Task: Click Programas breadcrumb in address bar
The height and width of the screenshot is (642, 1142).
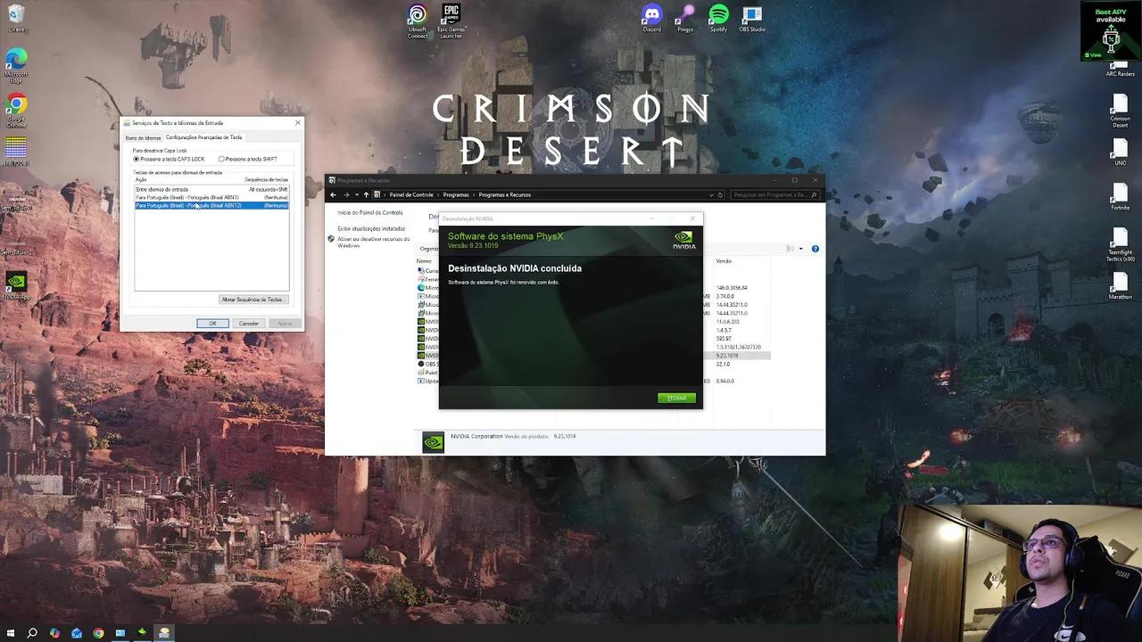Action: tap(456, 194)
